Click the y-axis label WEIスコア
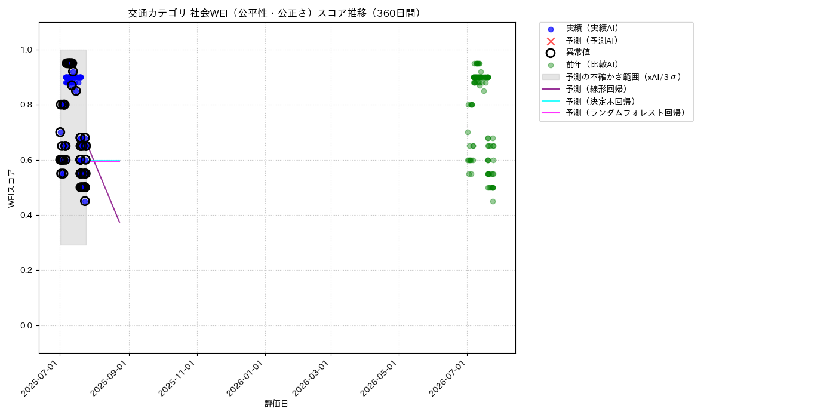Viewport: 836px width, 418px height. point(12,188)
